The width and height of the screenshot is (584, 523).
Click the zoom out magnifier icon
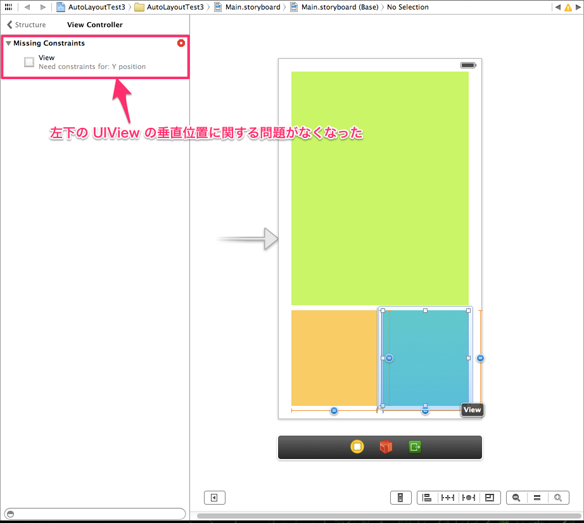[516, 497]
